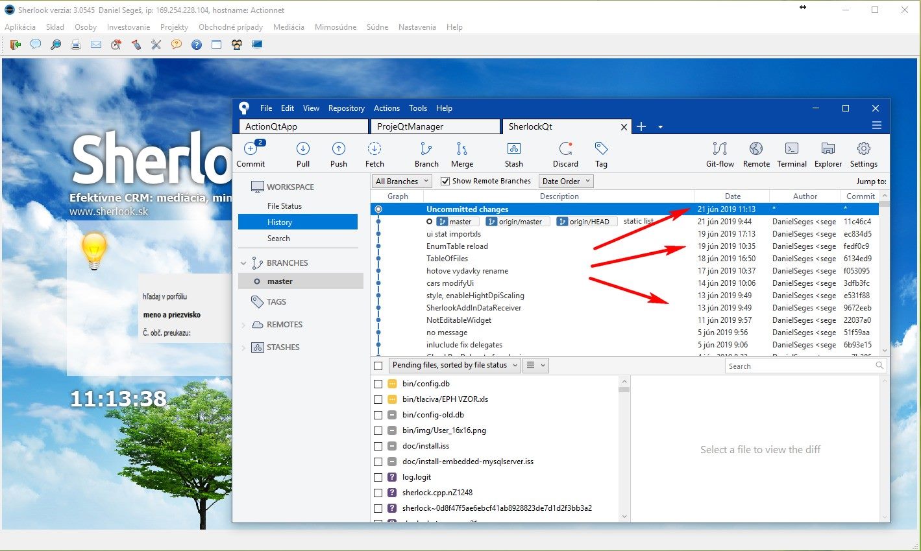Check the box for bin/img/User_16x16.png
The image size is (921, 551).
point(378,430)
